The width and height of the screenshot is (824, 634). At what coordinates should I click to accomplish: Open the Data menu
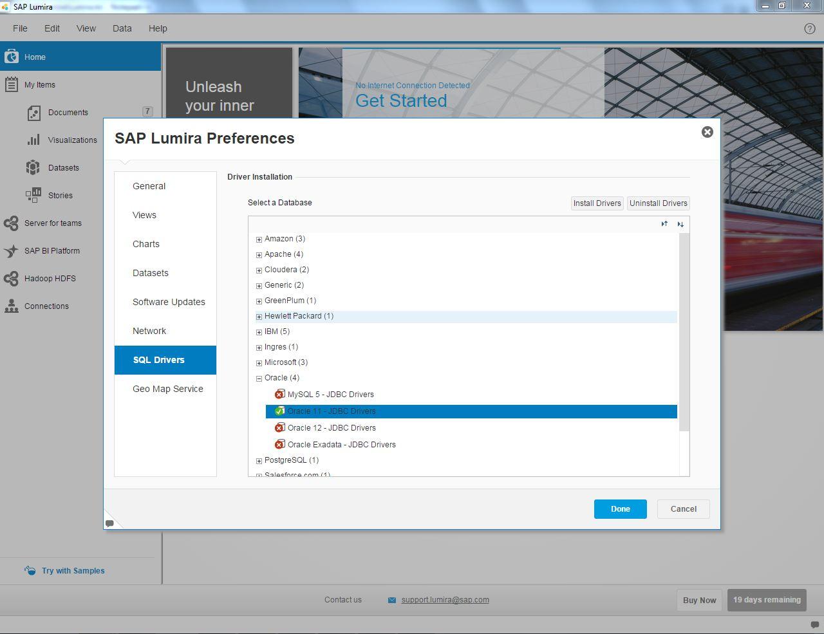(122, 28)
